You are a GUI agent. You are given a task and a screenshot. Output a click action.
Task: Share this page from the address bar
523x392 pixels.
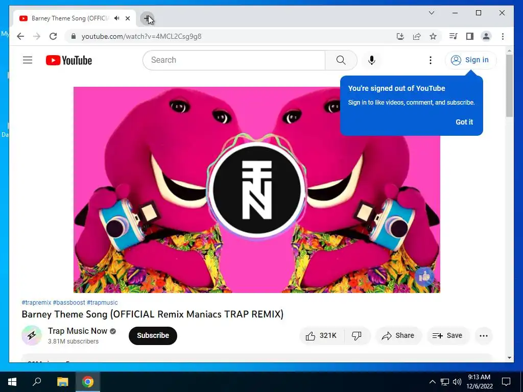[x=417, y=36]
